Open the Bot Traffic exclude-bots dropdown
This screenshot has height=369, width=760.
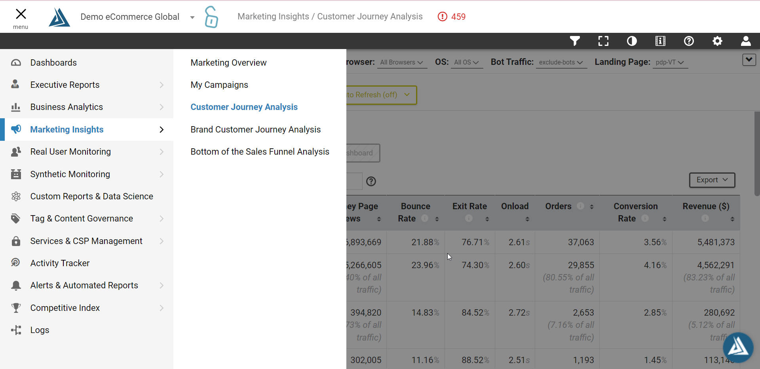pos(561,62)
